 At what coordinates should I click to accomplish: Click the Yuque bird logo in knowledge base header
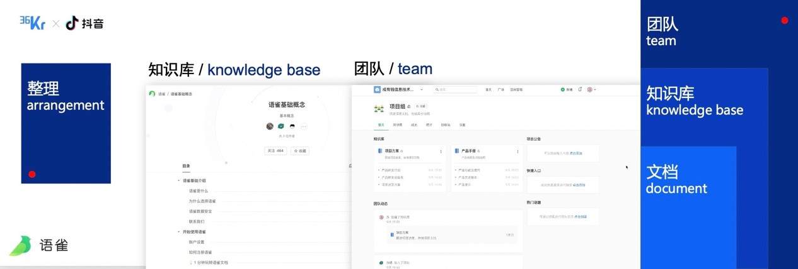coord(152,94)
